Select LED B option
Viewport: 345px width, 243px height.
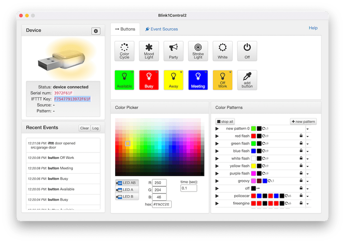click(127, 196)
